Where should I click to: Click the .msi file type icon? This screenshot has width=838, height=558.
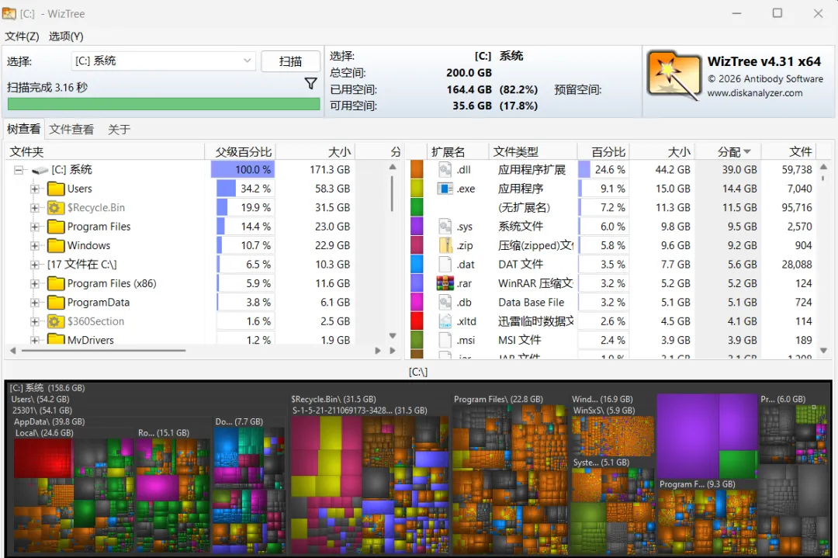(445, 340)
